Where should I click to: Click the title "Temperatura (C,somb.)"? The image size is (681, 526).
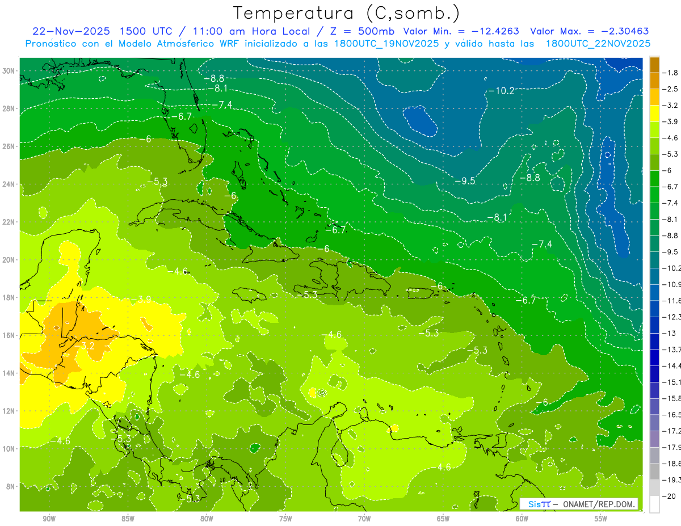346,13
